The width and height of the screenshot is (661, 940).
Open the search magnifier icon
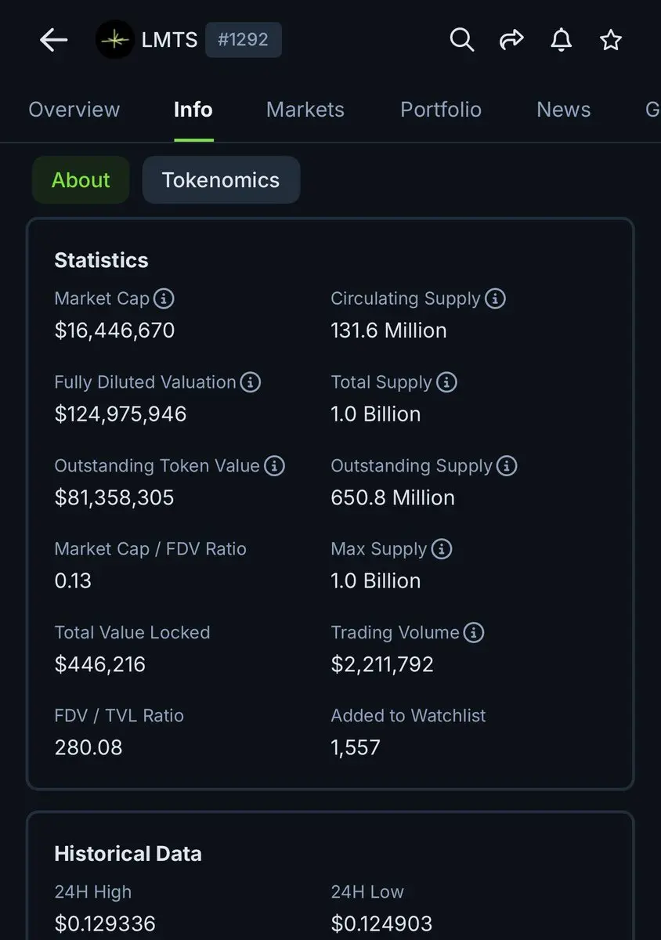[x=462, y=40]
